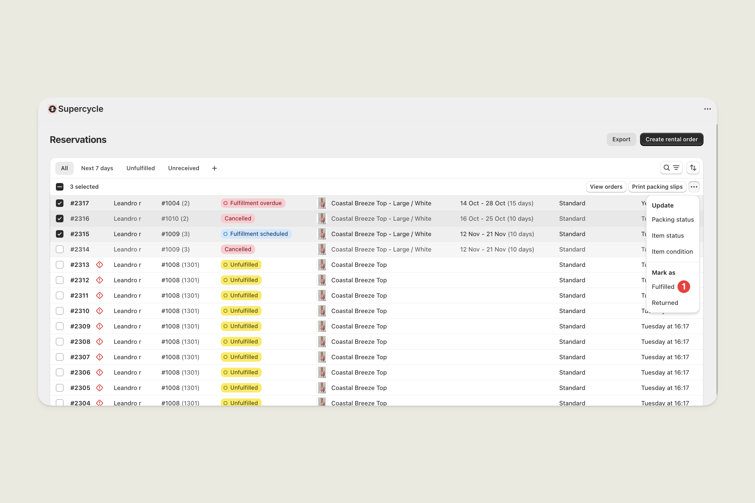Click the overflow ellipsis menu in the top-right corner

(x=708, y=109)
